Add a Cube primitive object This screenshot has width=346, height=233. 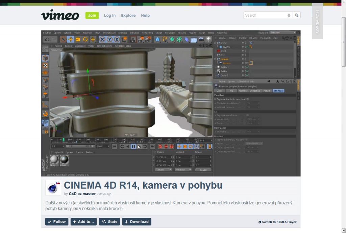(x=157, y=40)
